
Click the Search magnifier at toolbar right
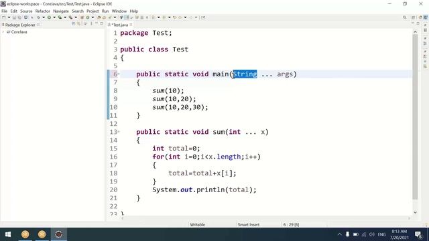[404, 17]
